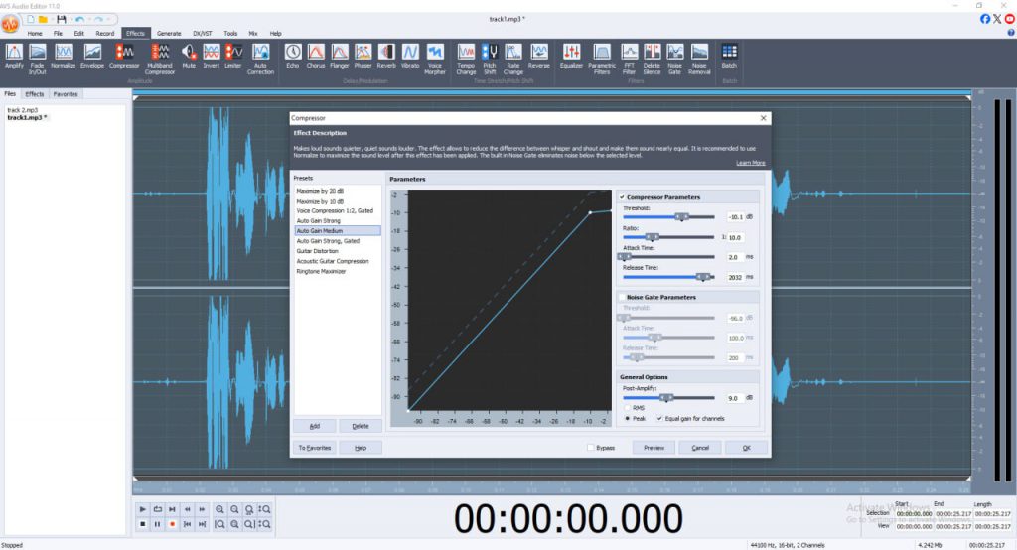Switch to the Favorites panel tab
Image resolution: width=1017 pixels, height=550 pixels.
click(66, 94)
